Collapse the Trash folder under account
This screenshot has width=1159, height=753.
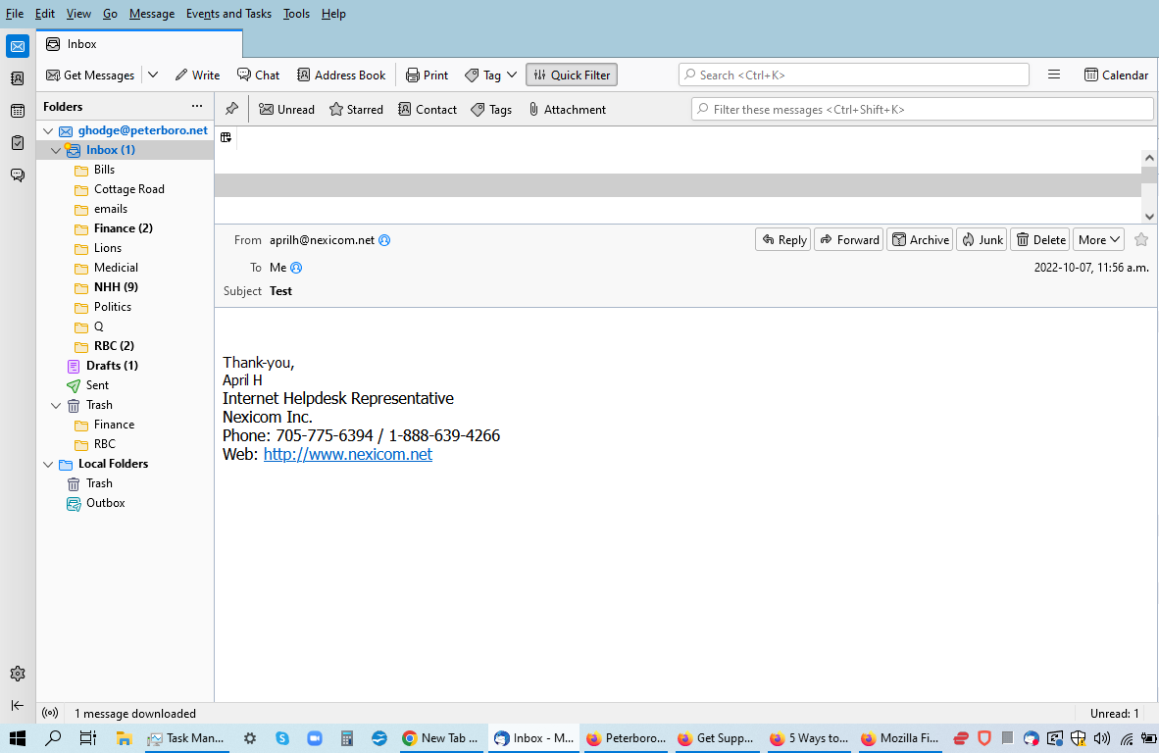click(x=56, y=405)
